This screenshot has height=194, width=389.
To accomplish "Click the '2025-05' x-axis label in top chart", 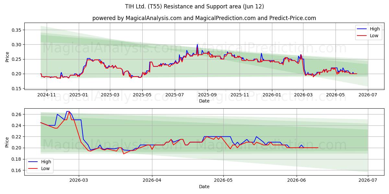I will [x=142, y=95].
